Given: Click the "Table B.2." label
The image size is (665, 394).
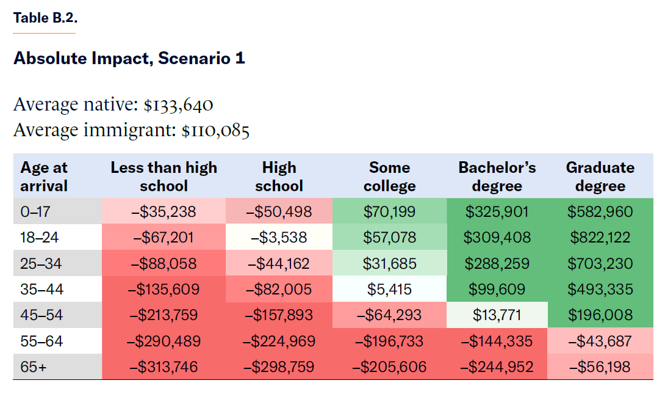Looking at the screenshot, I should (x=45, y=18).
